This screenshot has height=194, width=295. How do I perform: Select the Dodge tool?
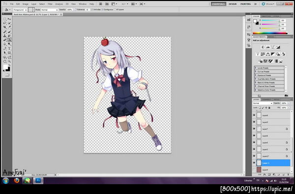click(x=9, y=44)
